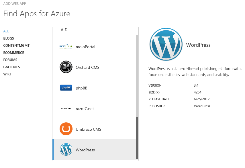Screen dimensions: 245x168
Task: Click the publisher value WordPress
Action: (202, 106)
